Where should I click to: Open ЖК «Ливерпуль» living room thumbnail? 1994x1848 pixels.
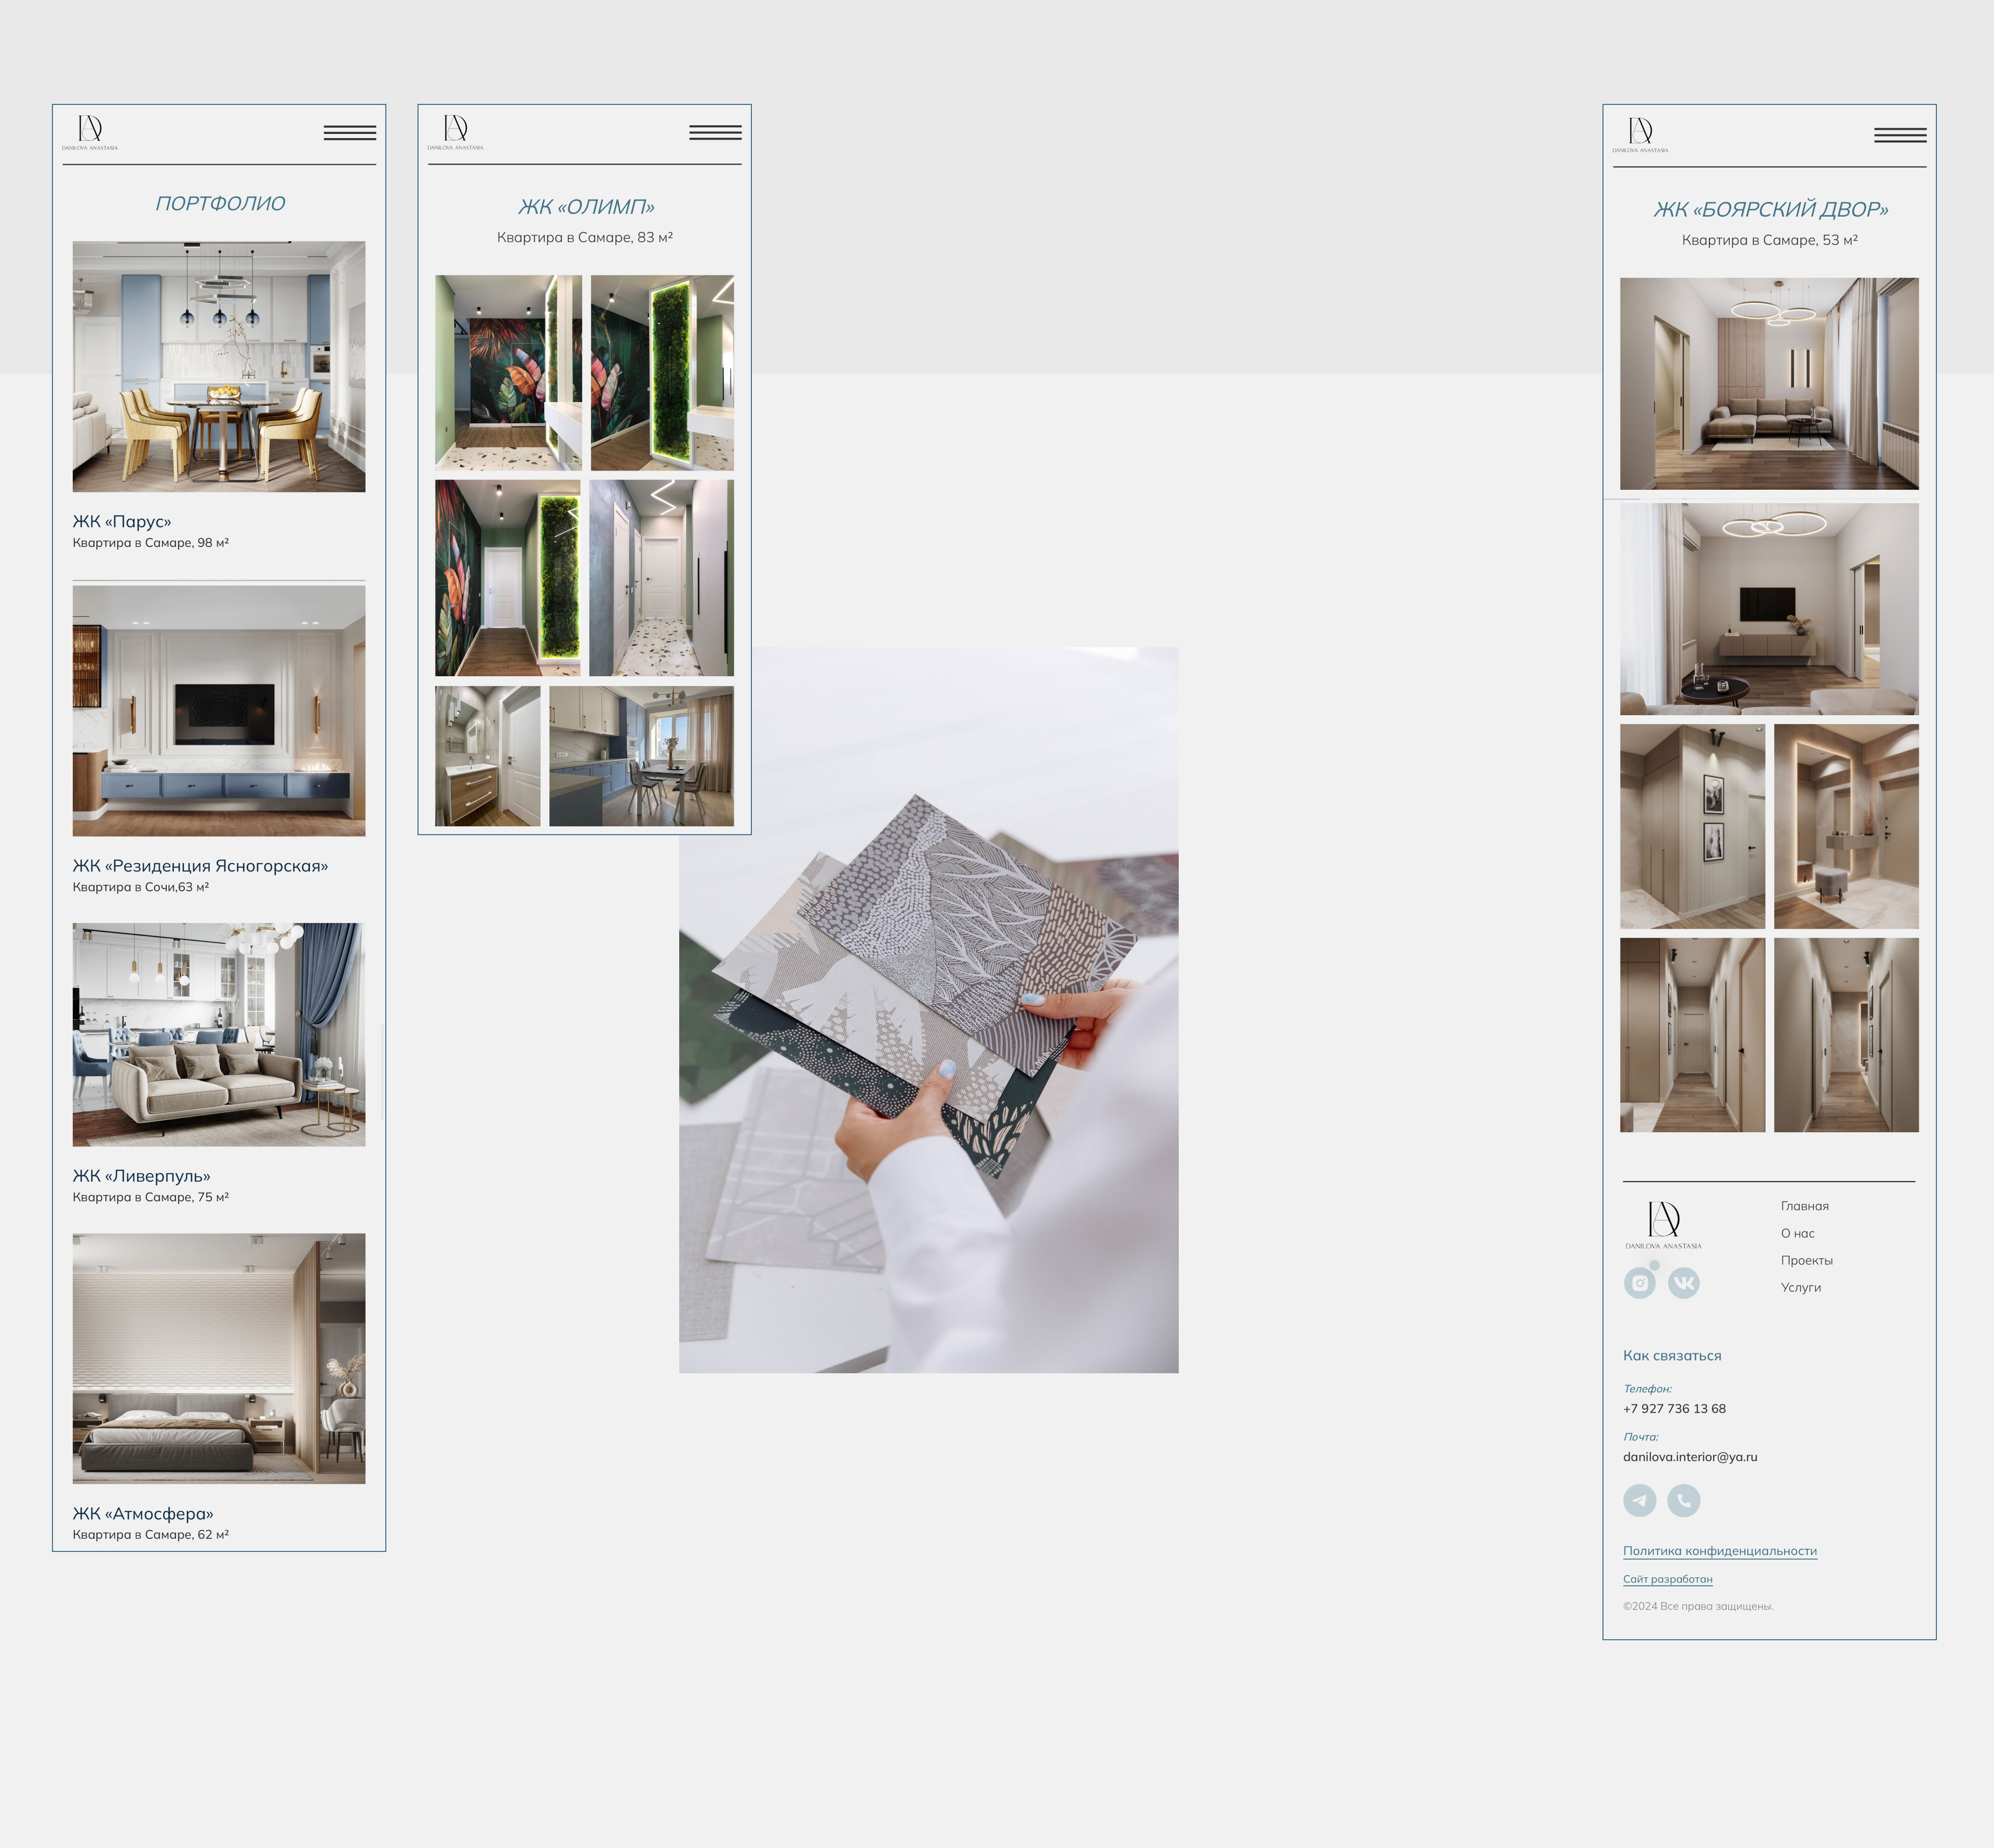pos(219,1034)
